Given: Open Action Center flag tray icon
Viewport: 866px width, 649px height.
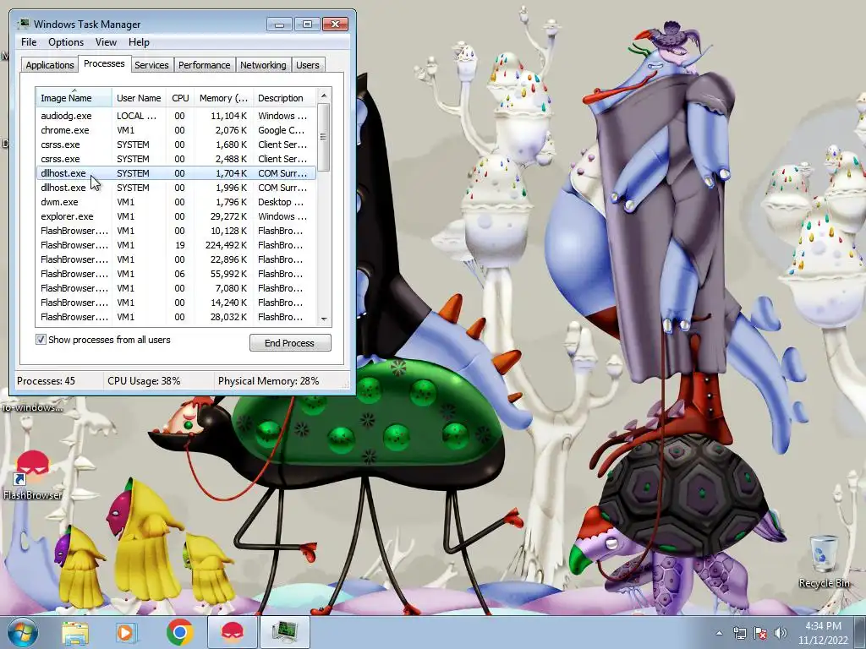Looking at the screenshot, I should tap(760, 634).
